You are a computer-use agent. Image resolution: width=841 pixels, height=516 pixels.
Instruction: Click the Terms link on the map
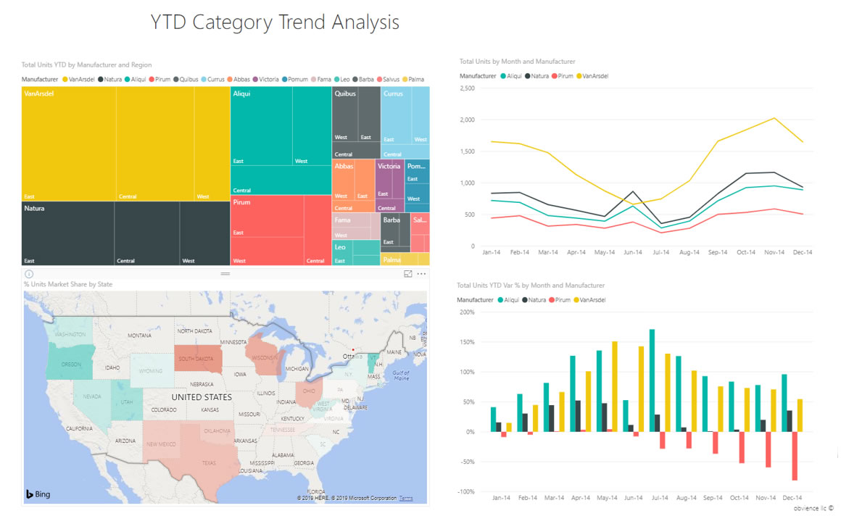405,499
